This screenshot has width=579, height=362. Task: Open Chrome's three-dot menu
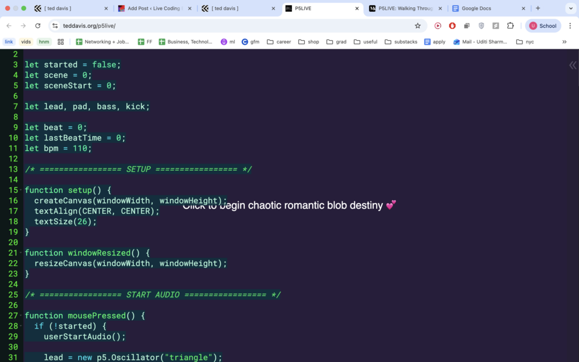[569, 25]
